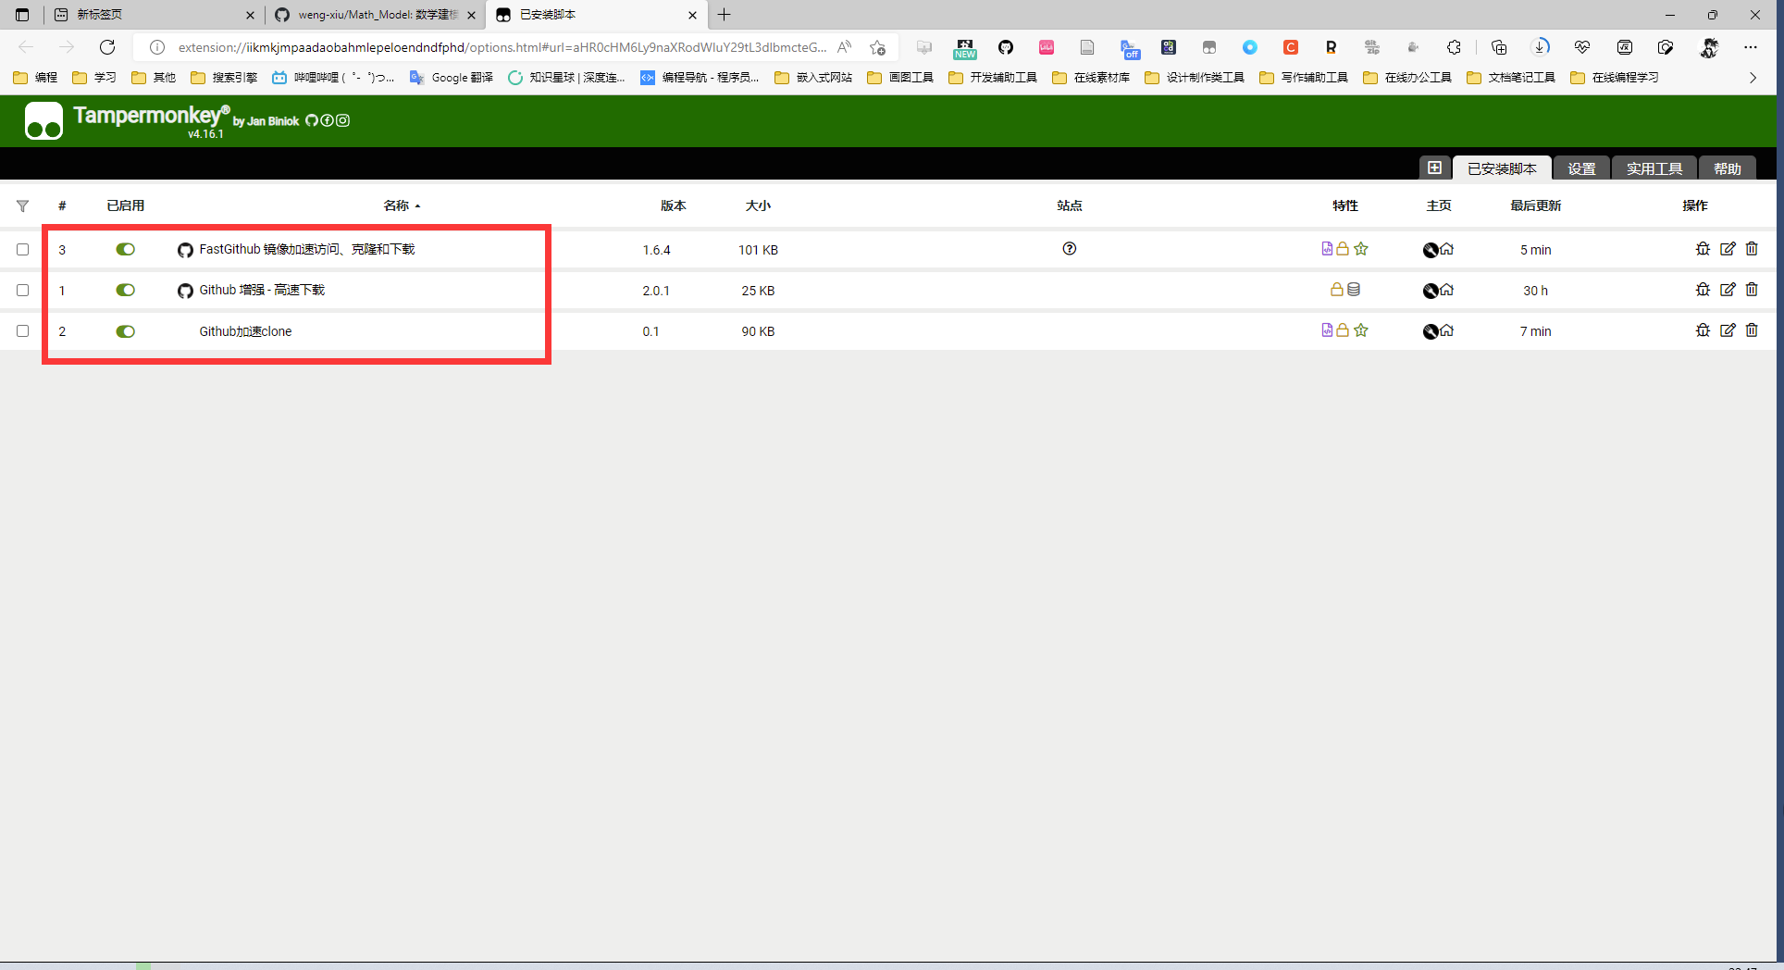Click the question mark site icon for FastGithub
This screenshot has height=970, width=1784.
pos(1070,248)
